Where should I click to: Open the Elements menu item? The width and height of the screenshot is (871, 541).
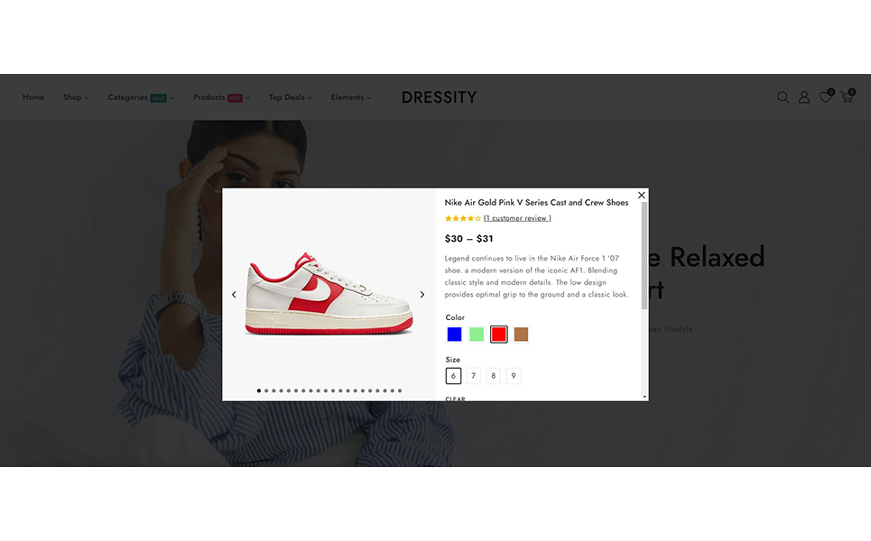point(351,97)
